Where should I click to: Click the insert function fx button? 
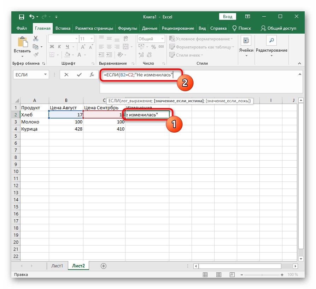(x=92, y=75)
